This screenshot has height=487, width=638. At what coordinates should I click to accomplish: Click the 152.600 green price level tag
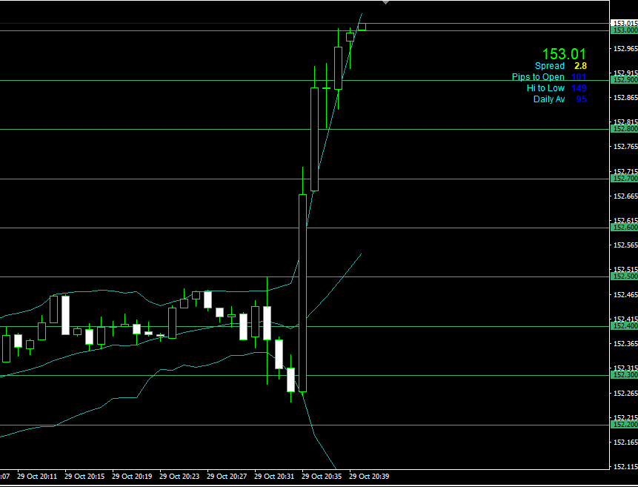[x=624, y=228]
